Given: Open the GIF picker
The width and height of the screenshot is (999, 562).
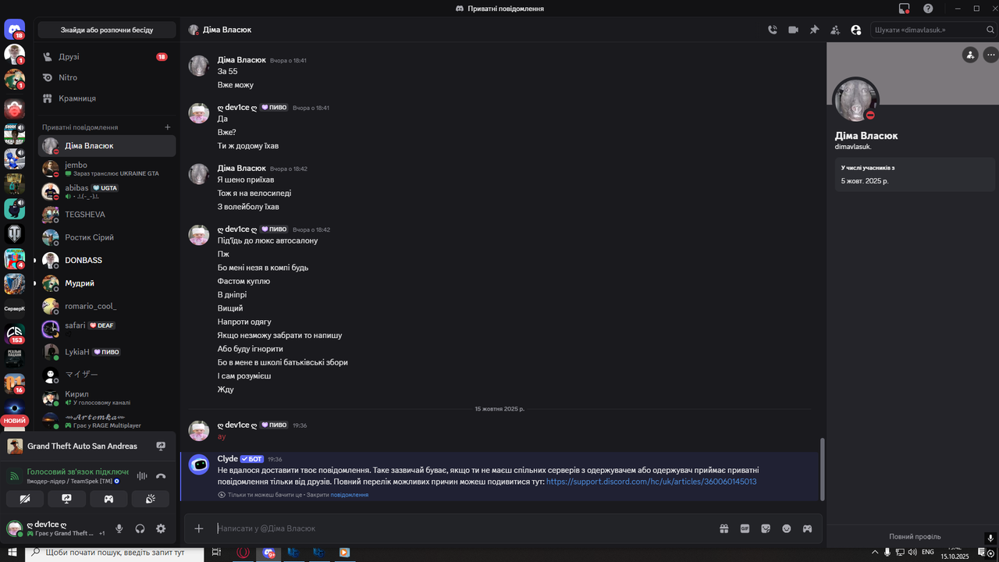Looking at the screenshot, I should pos(745,528).
